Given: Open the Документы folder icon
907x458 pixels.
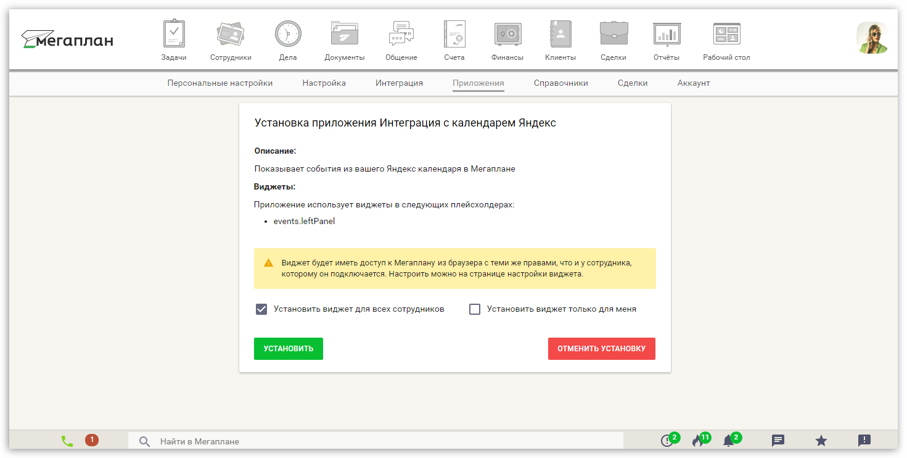Looking at the screenshot, I should pyautogui.click(x=345, y=34).
